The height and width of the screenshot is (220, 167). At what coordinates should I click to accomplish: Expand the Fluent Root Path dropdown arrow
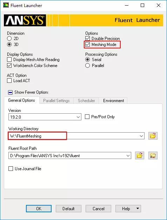(128, 155)
